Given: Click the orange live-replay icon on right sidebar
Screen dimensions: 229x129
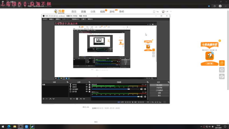Looking at the screenshot, I should pos(222,63).
